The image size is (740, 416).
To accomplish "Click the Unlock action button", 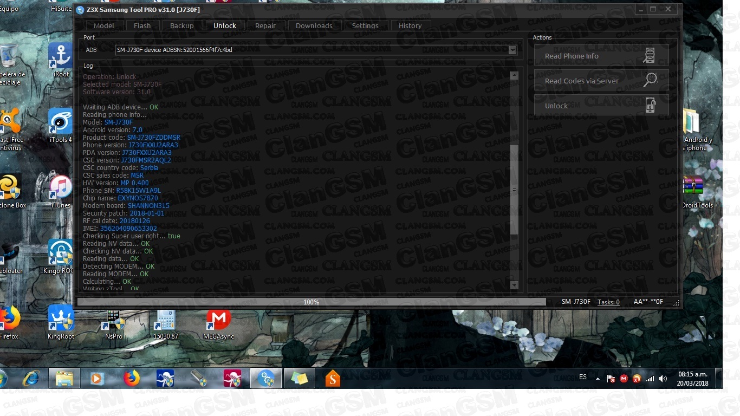I will (601, 106).
